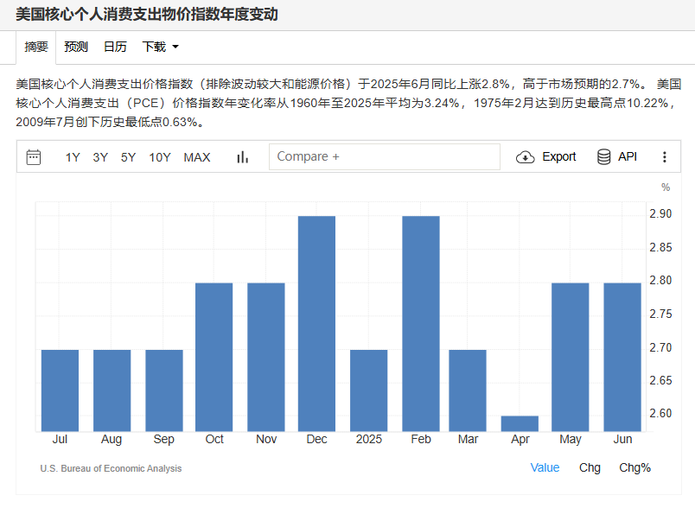The height and width of the screenshot is (508, 695).
Task: Select the 5Y time range
Action: click(128, 157)
